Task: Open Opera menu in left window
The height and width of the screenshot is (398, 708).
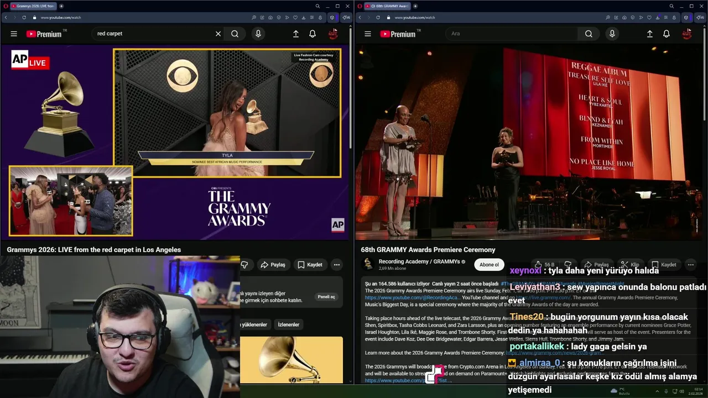Action: 5,6
